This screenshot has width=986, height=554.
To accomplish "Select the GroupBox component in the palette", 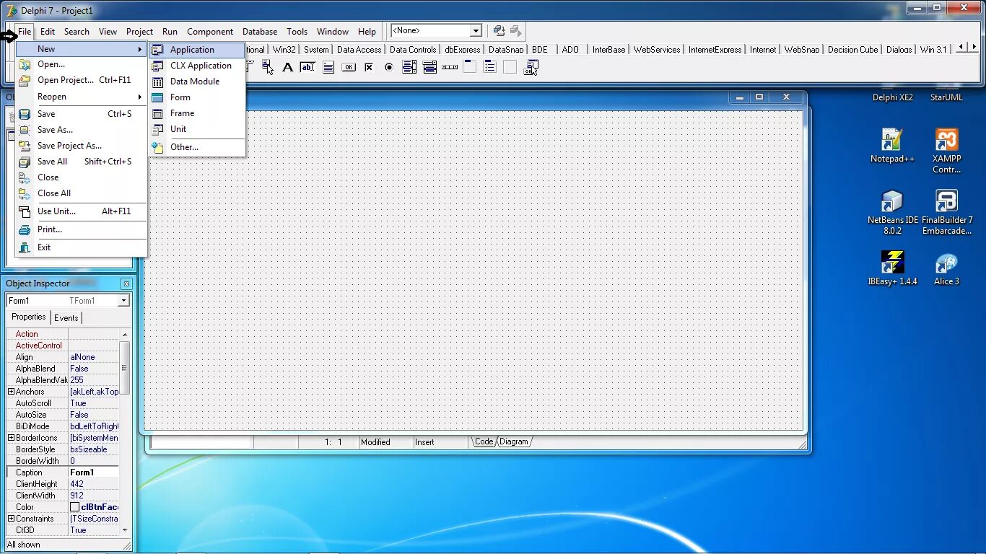I will click(x=470, y=67).
